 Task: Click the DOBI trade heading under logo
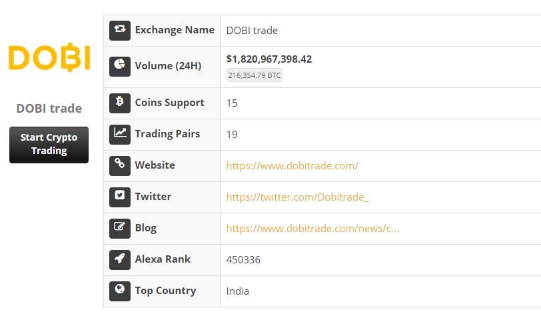pyautogui.click(x=49, y=108)
